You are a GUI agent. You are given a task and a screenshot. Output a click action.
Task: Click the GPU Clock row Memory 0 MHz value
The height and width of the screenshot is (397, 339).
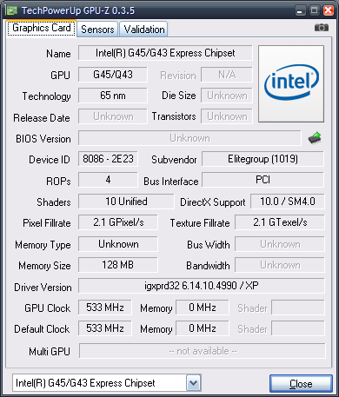[x=203, y=308]
